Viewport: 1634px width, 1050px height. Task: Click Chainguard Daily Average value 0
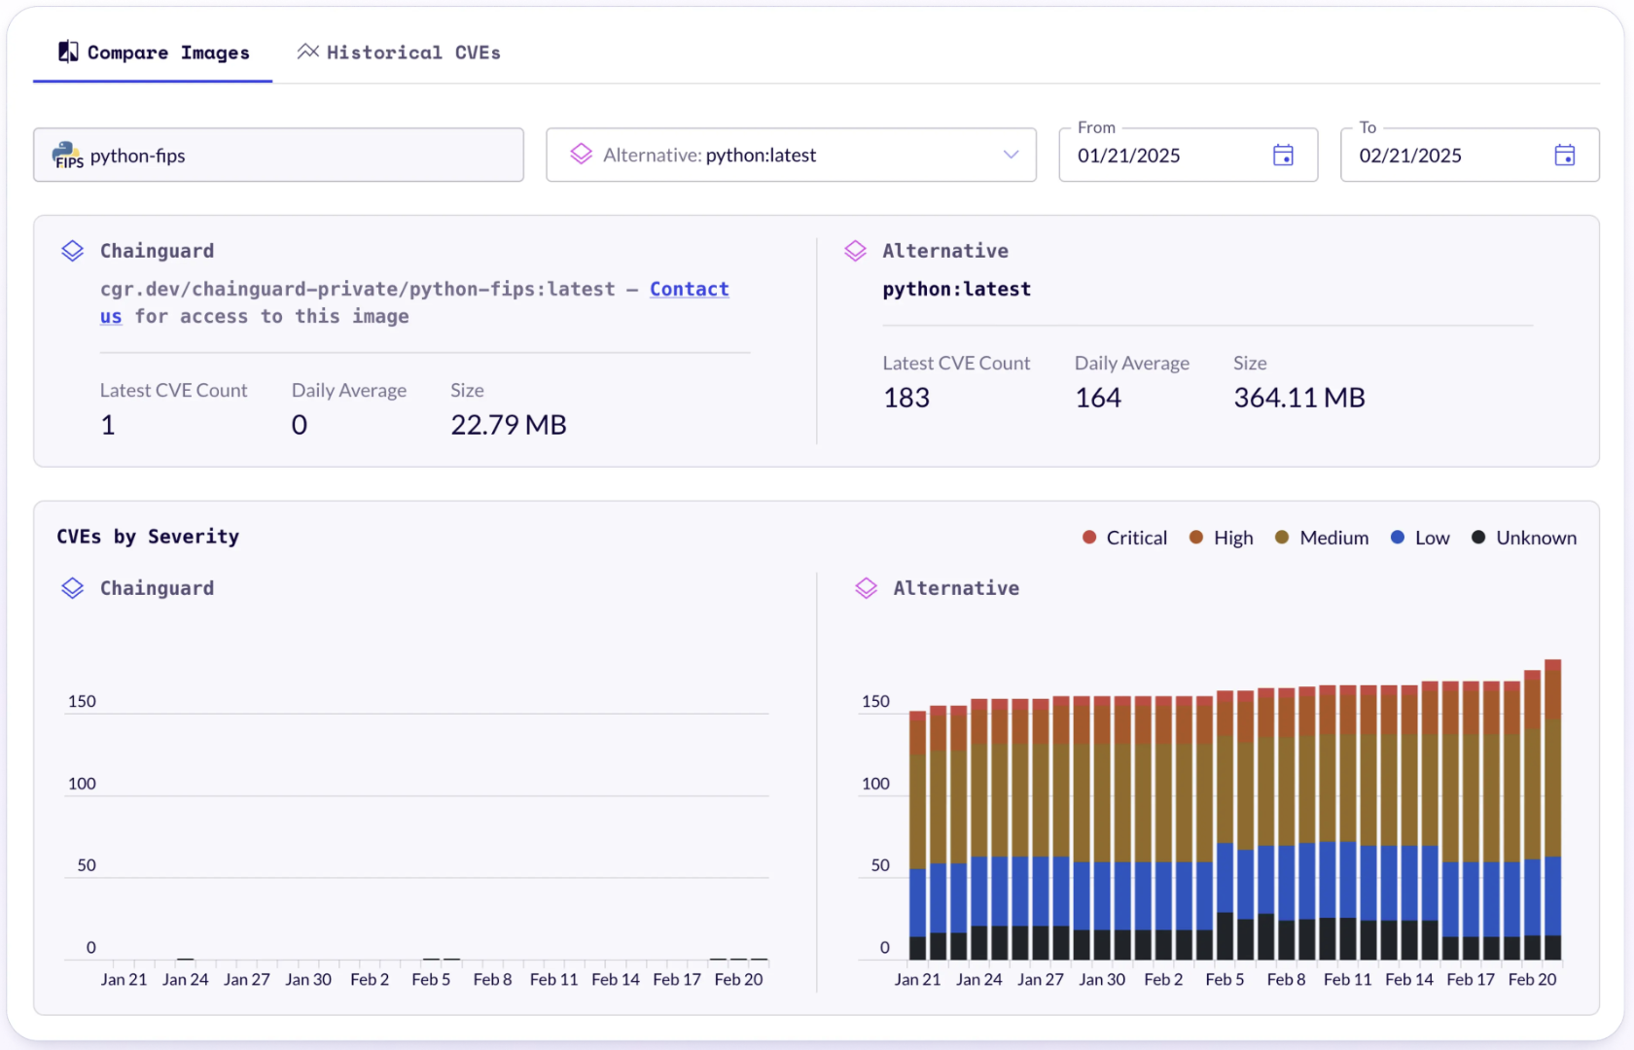[300, 425]
